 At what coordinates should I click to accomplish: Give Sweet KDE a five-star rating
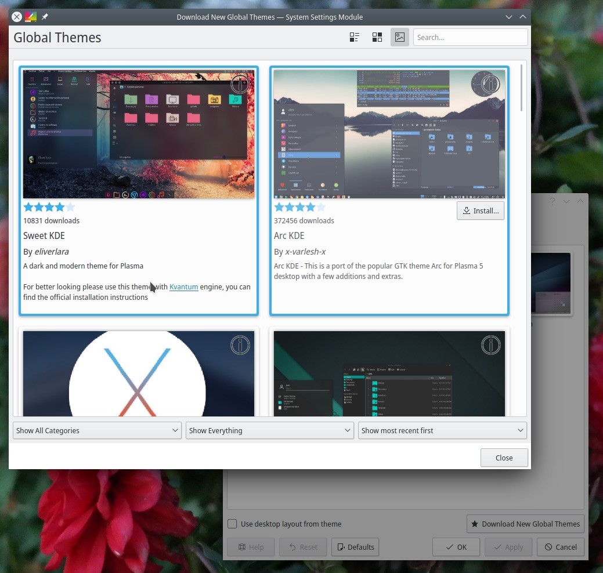pyautogui.click(x=70, y=206)
